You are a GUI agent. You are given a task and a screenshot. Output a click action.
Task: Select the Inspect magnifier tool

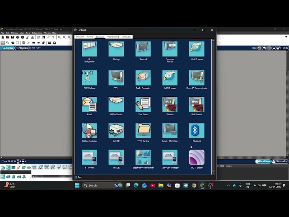(x=8, y=43)
